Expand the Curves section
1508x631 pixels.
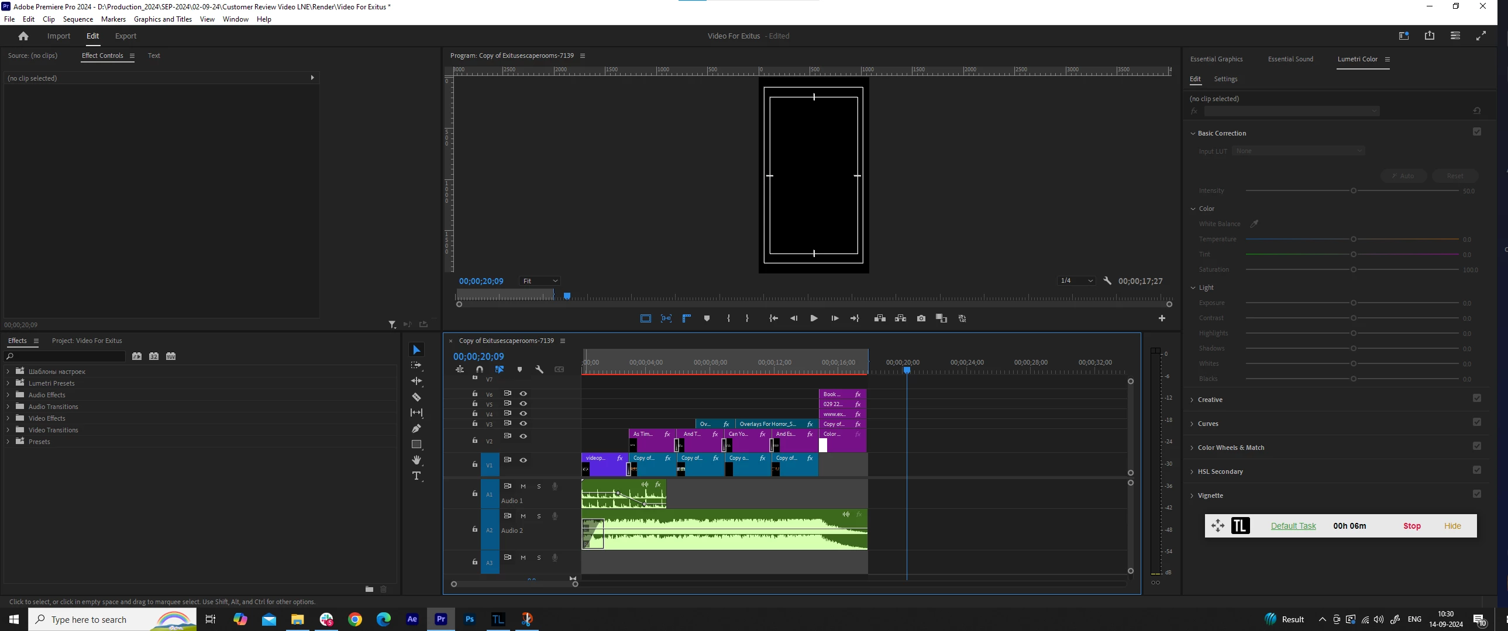(1208, 424)
